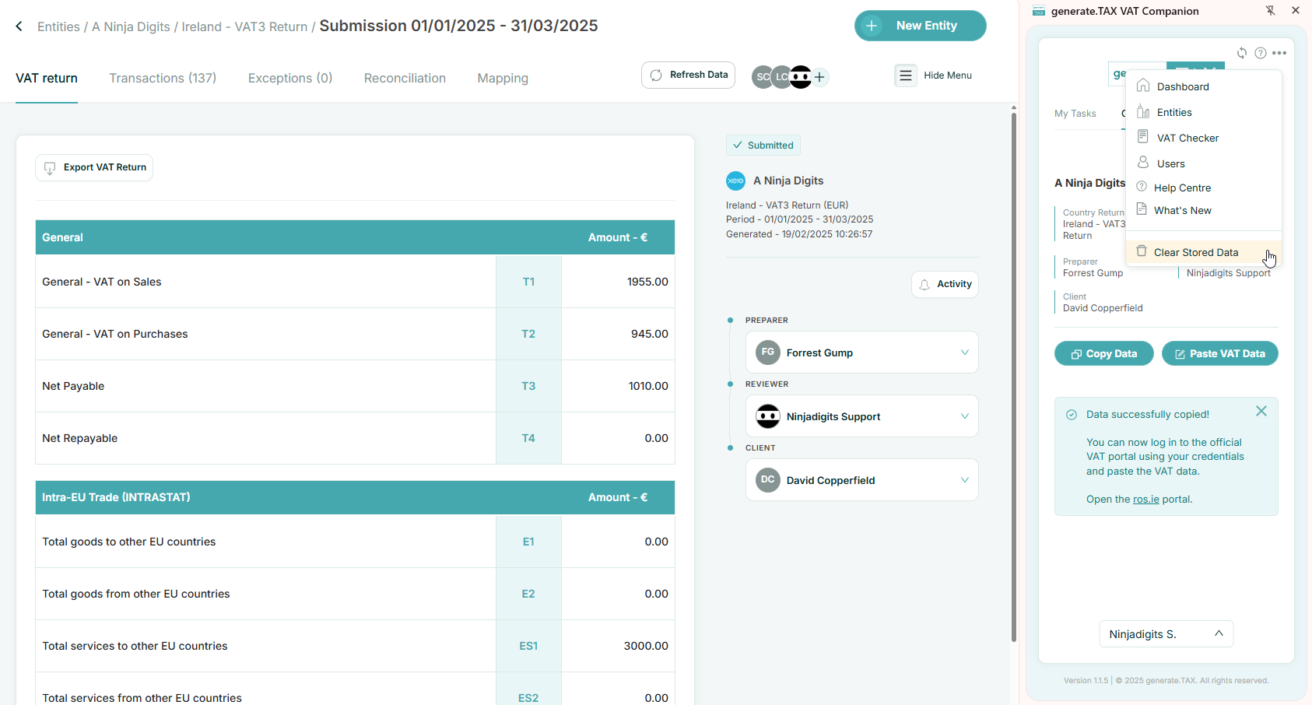Screen dimensions: 1312x705
Task: Click the help question mark icon in companion
Action: [x=1261, y=53]
